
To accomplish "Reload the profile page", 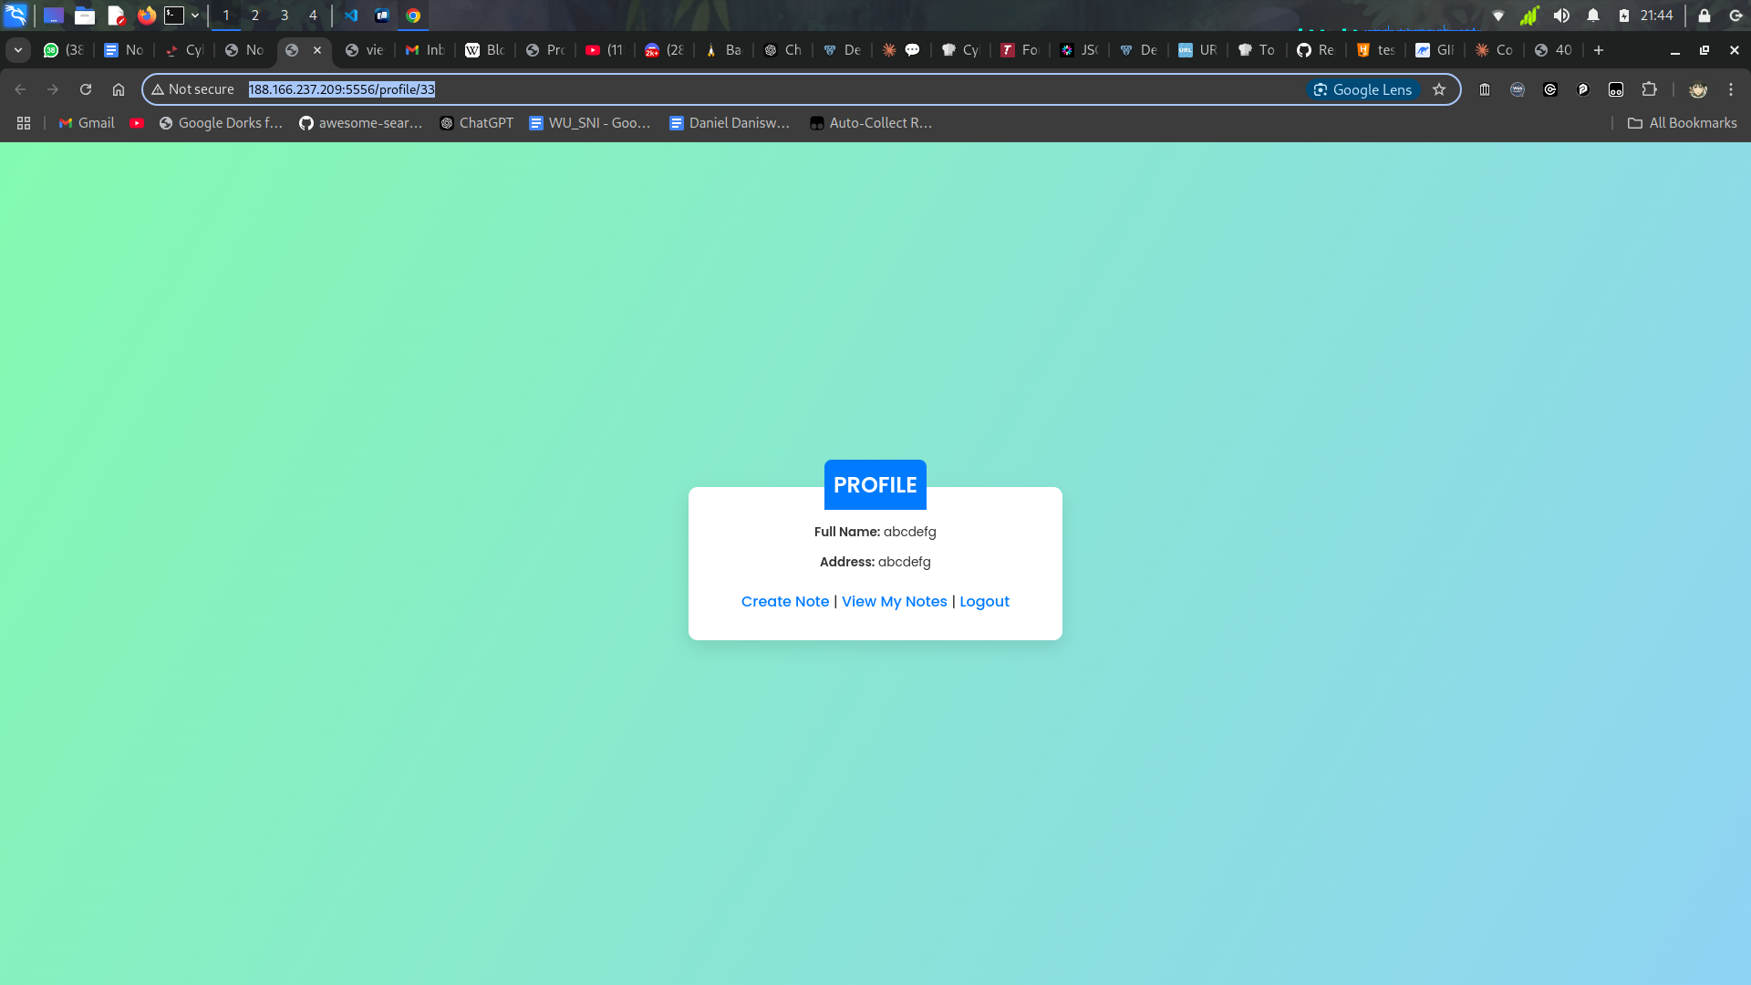I will [86, 89].
